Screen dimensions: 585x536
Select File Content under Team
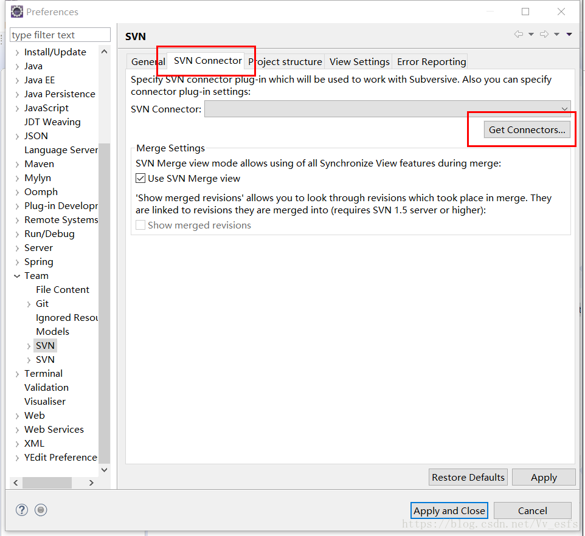pyautogui.click(x=62, y=290)
